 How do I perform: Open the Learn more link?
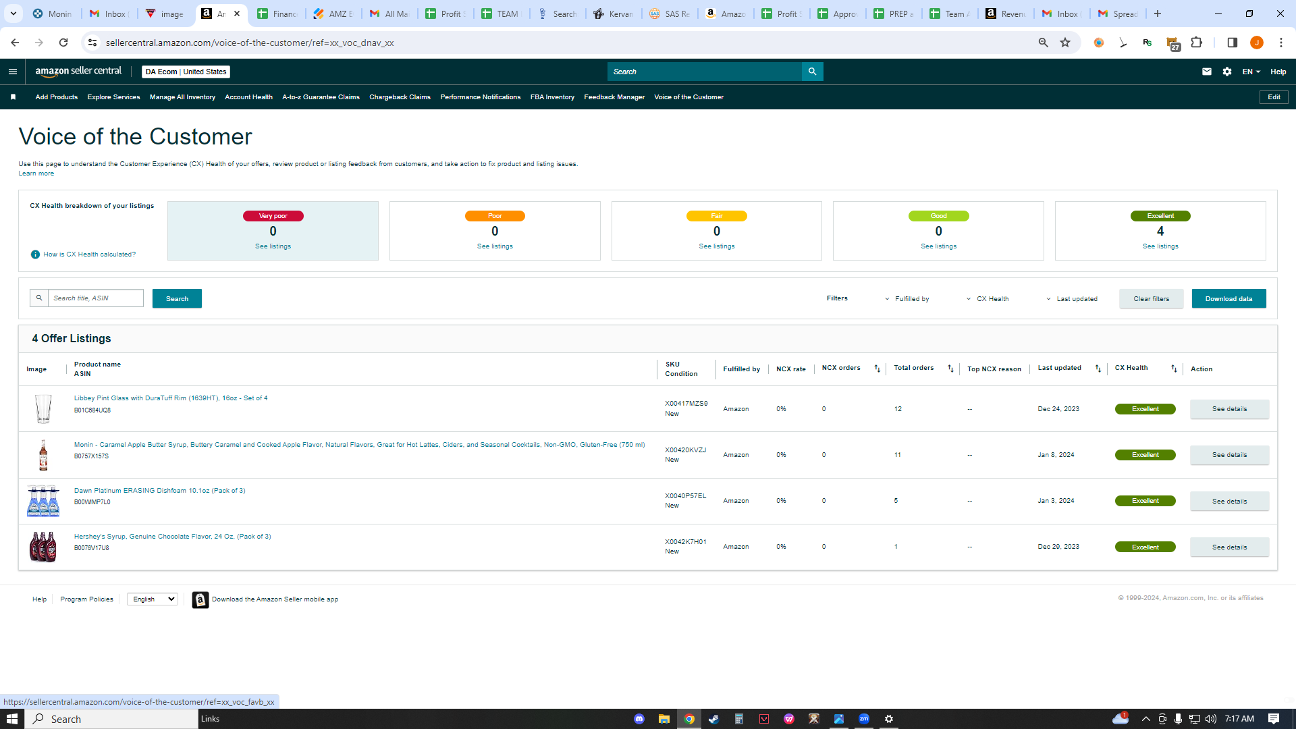(x=36, y=174)
